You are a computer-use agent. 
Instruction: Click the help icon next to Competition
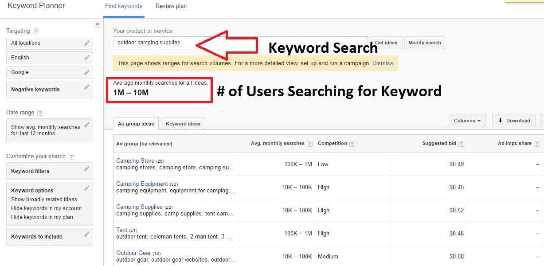(x=352, y=144)
